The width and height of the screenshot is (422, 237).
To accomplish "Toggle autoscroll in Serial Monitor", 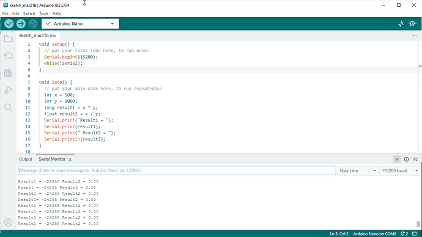I will point(397,159).
